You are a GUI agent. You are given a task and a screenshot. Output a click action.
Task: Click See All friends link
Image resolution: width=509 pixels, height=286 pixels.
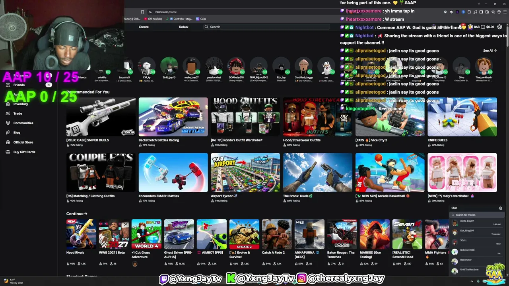[490, 50]
